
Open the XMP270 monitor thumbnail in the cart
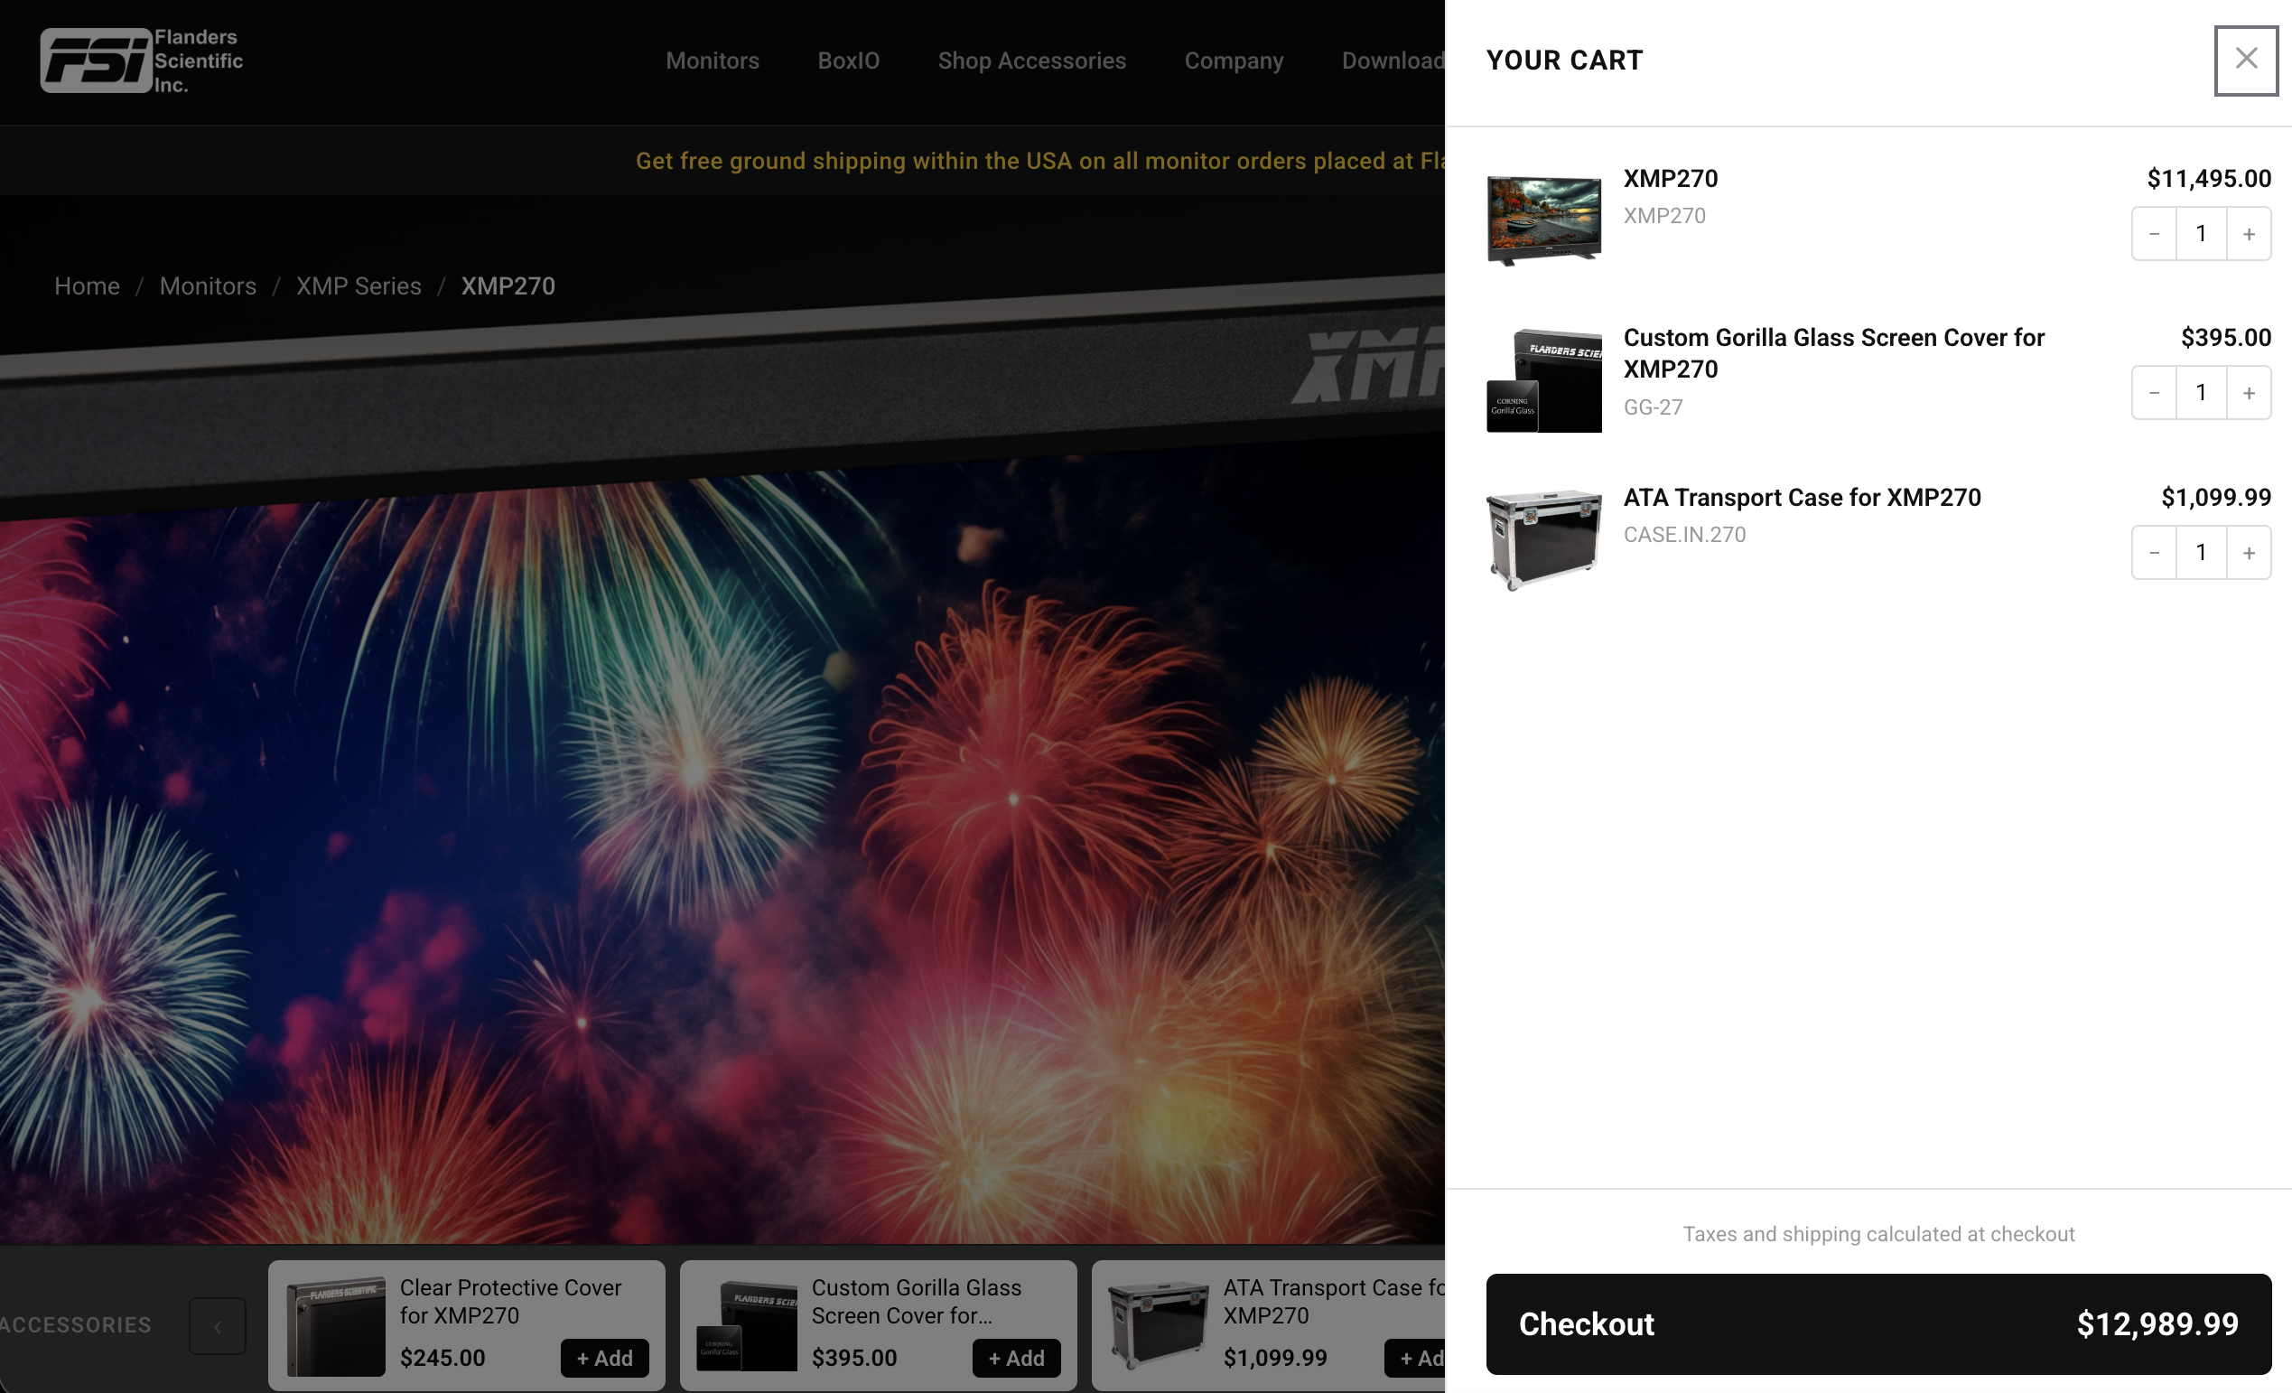[x=1544, y=220]
